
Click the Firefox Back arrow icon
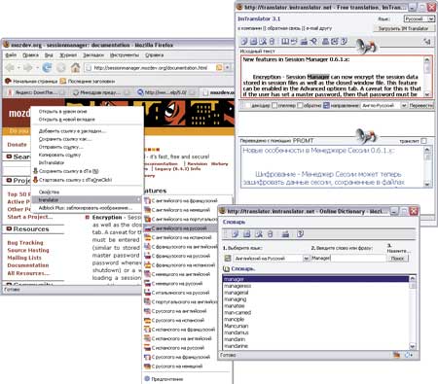[x=10, y=68]
